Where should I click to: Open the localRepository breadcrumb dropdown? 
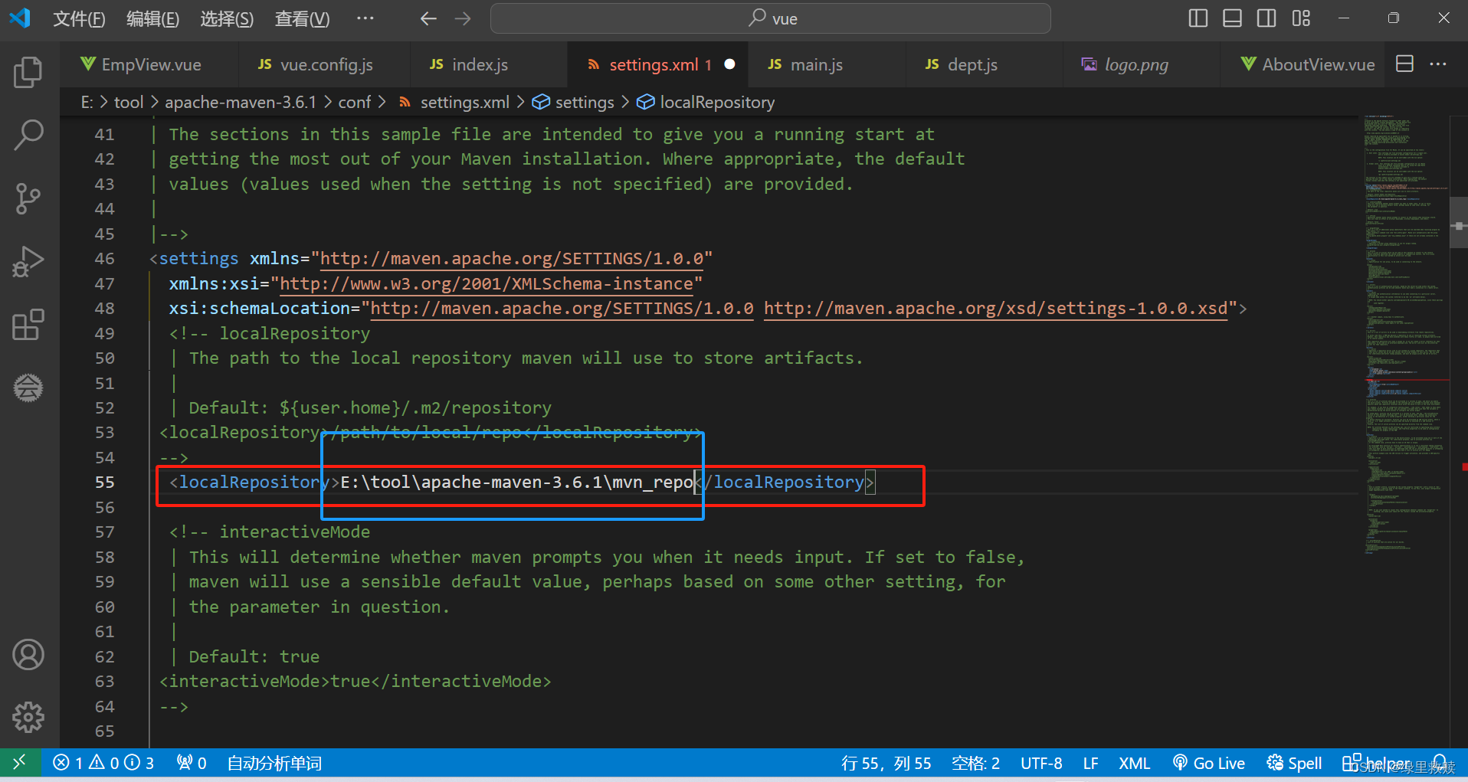[x=716, y=101]
